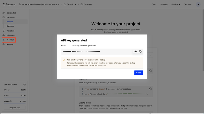Screen dimensions: 204x120
Task: Open Inference in the sidebar
Action: click(x=10, y=35)
